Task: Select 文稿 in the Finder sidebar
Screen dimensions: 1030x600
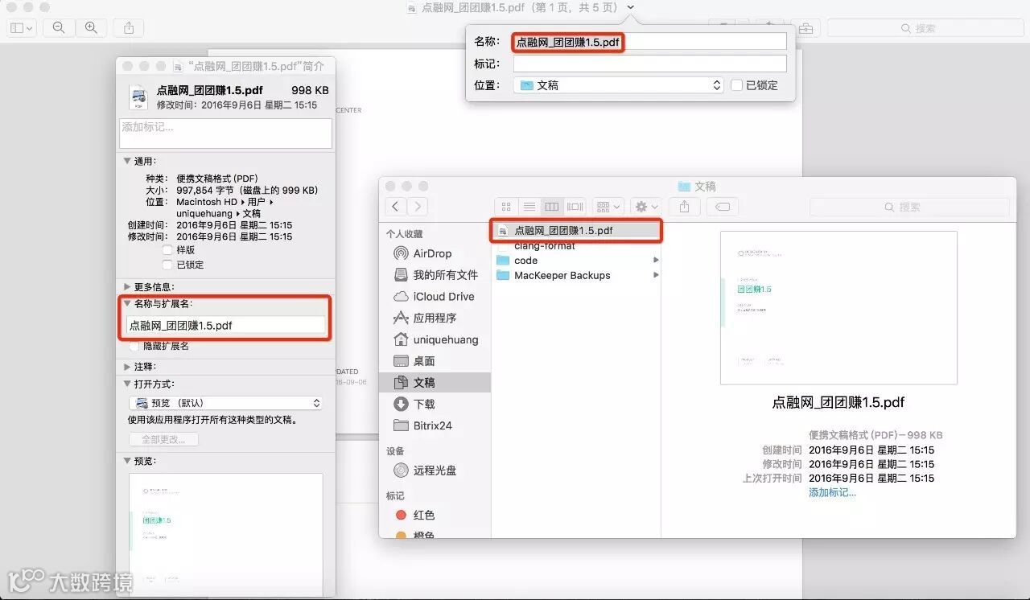Action: pyautogui.click(x=435, y=382)
